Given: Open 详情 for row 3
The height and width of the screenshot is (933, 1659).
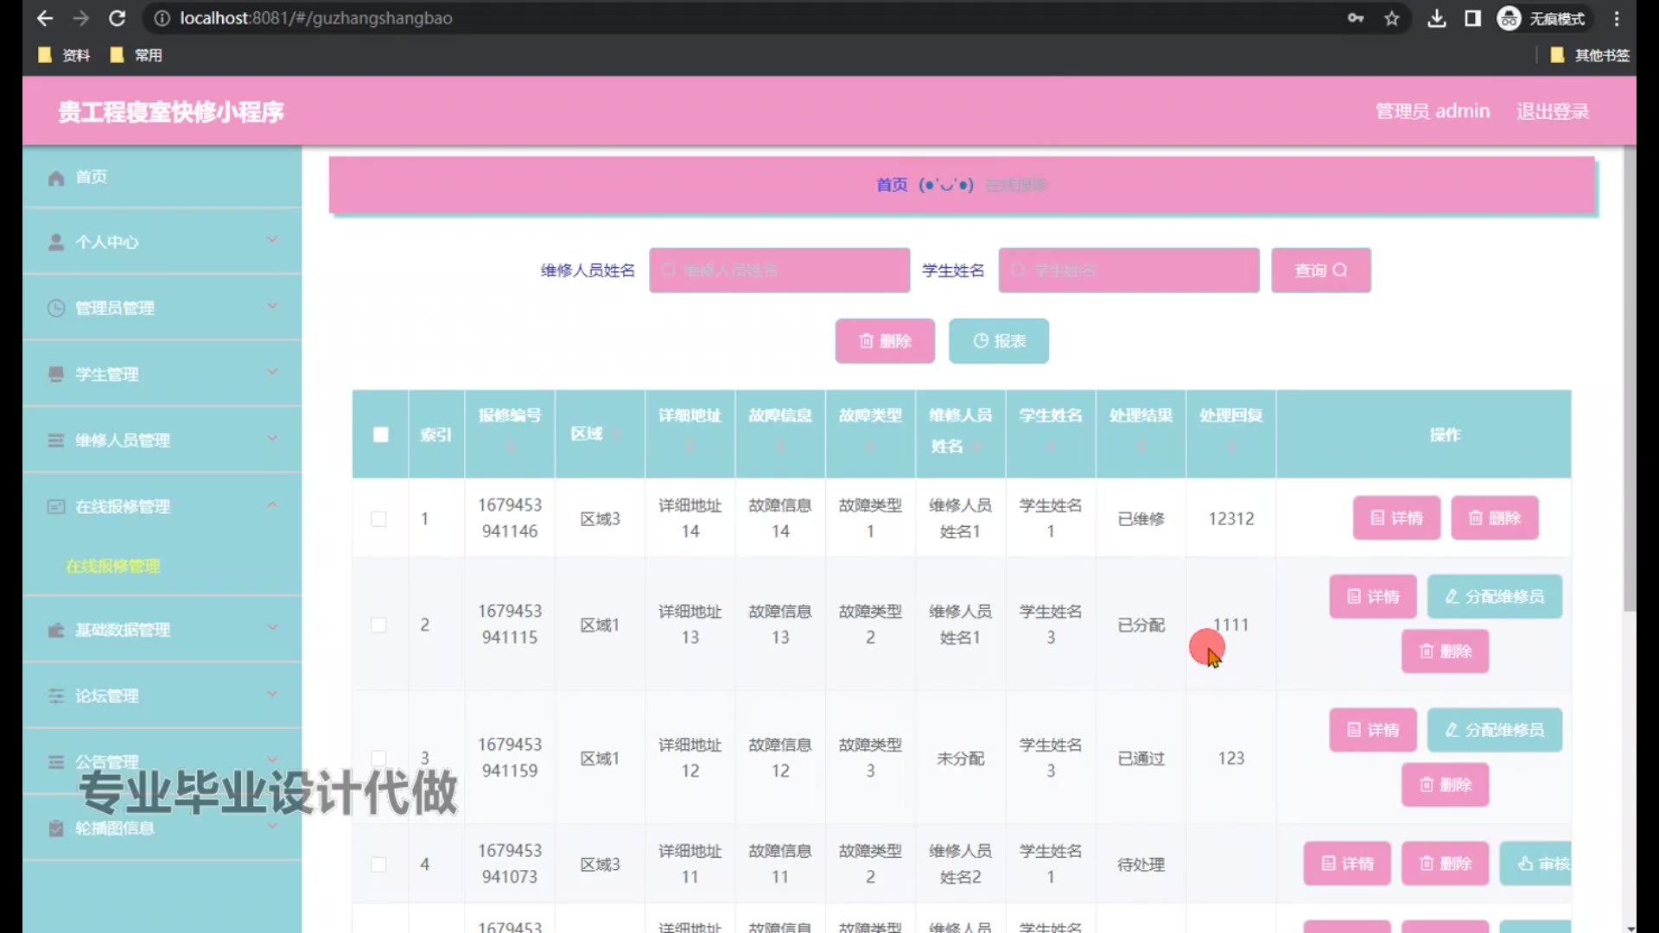Looking at the screenshot, I should coord(1373,730).
